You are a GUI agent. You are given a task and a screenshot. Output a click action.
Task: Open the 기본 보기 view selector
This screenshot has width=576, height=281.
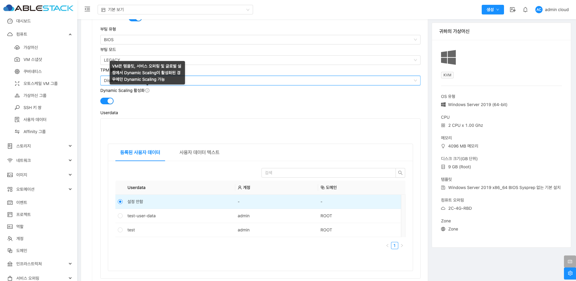click(175, 10)
